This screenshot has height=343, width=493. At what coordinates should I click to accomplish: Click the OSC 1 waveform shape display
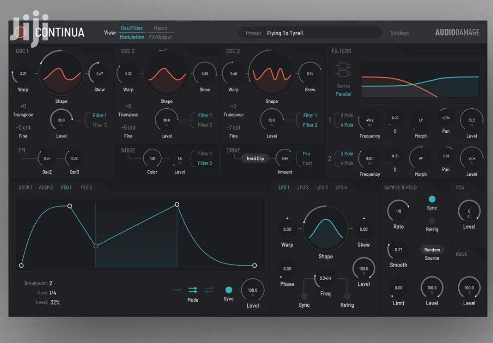point(61,73)
